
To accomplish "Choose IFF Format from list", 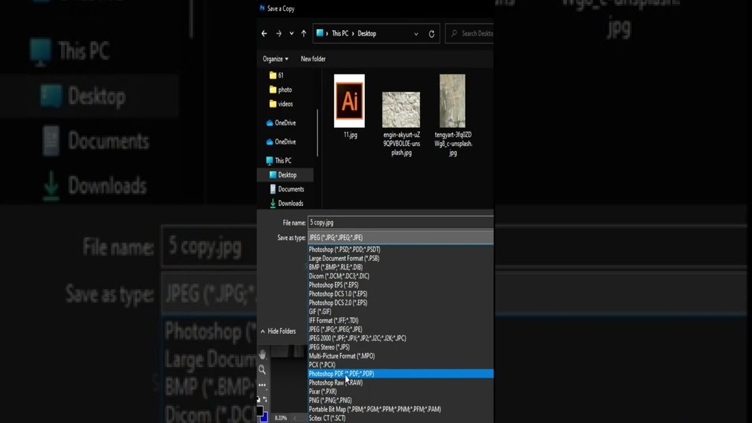I will (x=401, y=320).
